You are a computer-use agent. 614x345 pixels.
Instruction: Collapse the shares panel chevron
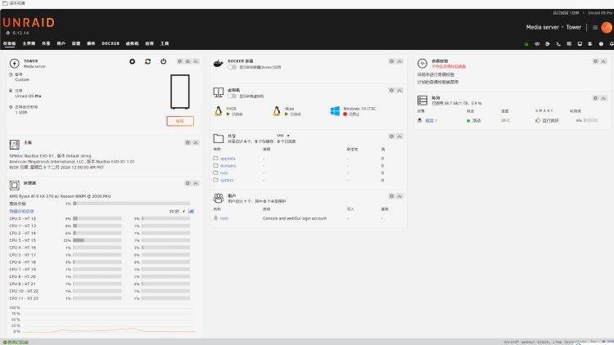[400, 137]
